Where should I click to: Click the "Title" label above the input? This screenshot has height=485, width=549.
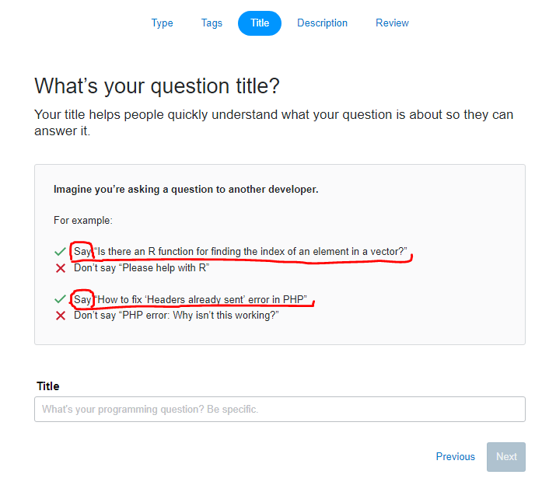tap(48, 386)
